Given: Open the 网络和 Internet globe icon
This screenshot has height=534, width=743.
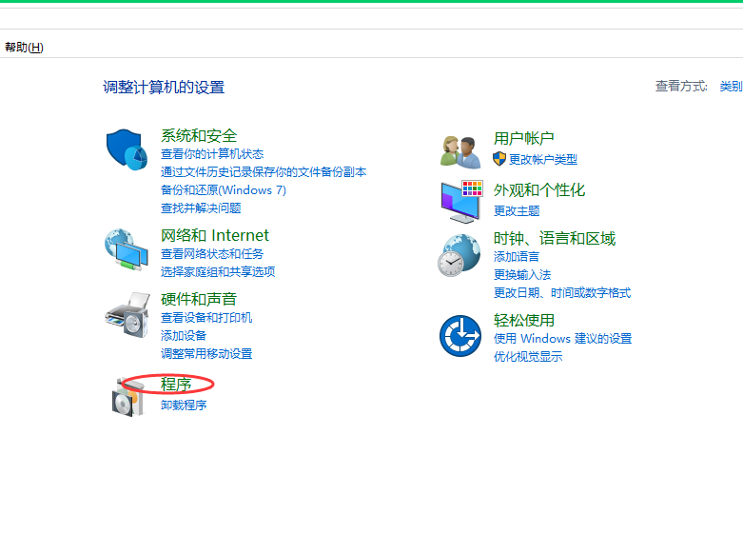Looking at the screenshot, I should pos(127,249).
